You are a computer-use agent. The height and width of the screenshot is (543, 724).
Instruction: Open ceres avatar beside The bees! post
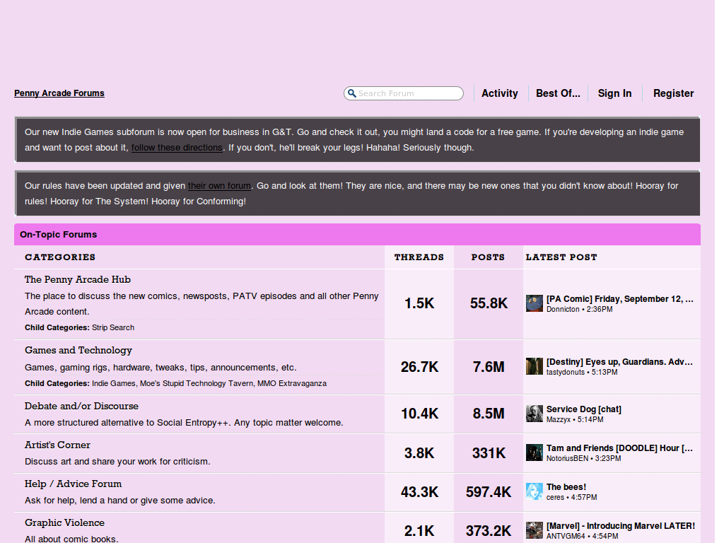(535, 491)
